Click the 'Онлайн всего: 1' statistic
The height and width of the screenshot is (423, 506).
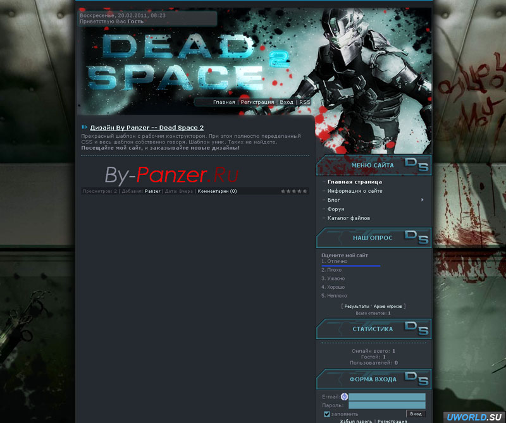tap(373, 351)
